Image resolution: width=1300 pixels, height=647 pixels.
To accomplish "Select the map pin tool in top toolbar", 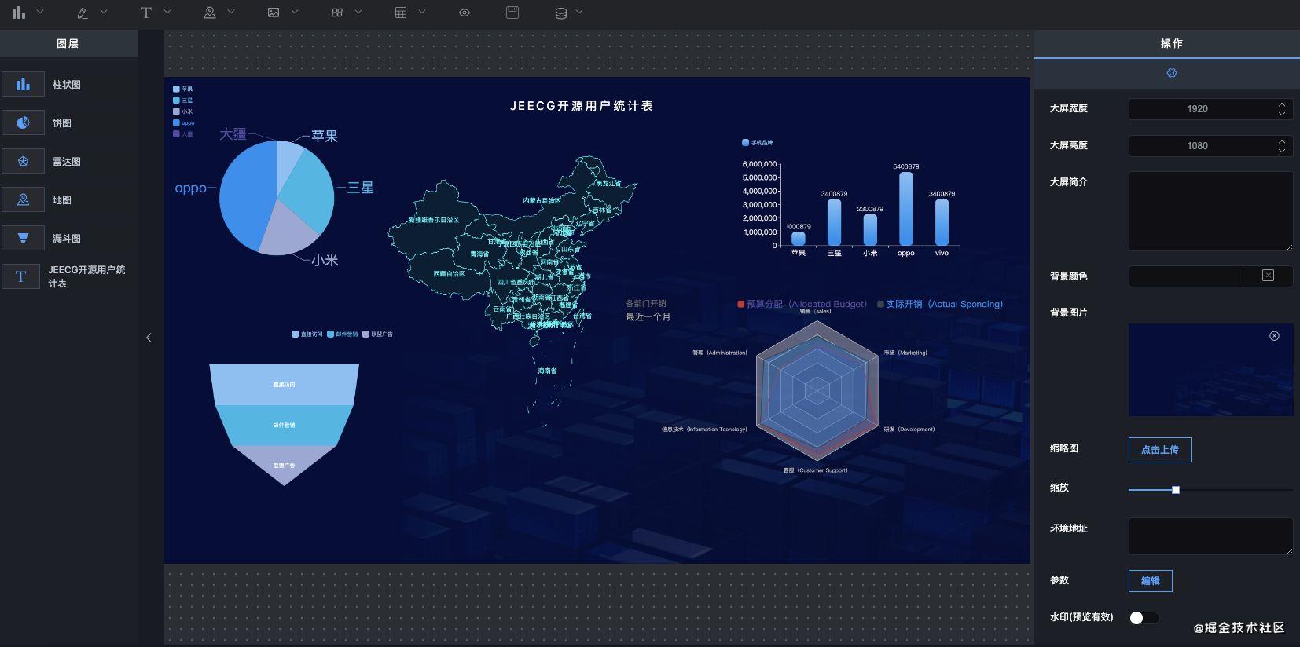I will click(210, 13).
